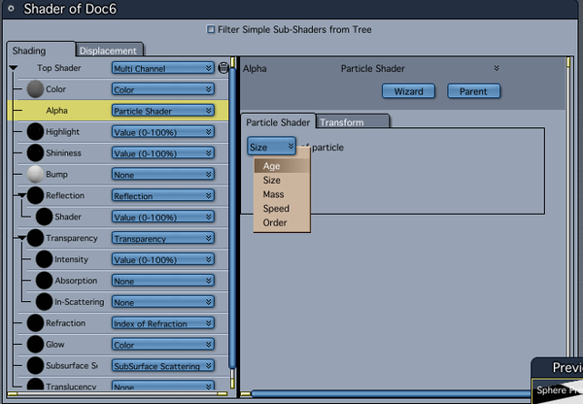Viewport: 583px width, 404px height.
Task: Click the shader tree horizontal scrollbar
Action: pyautogui.click(x=118, y=393)
